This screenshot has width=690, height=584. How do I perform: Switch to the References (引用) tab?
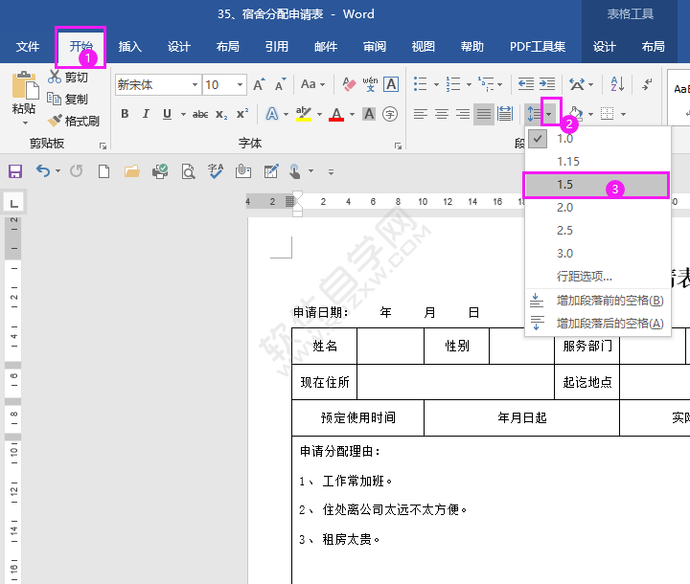277,47
